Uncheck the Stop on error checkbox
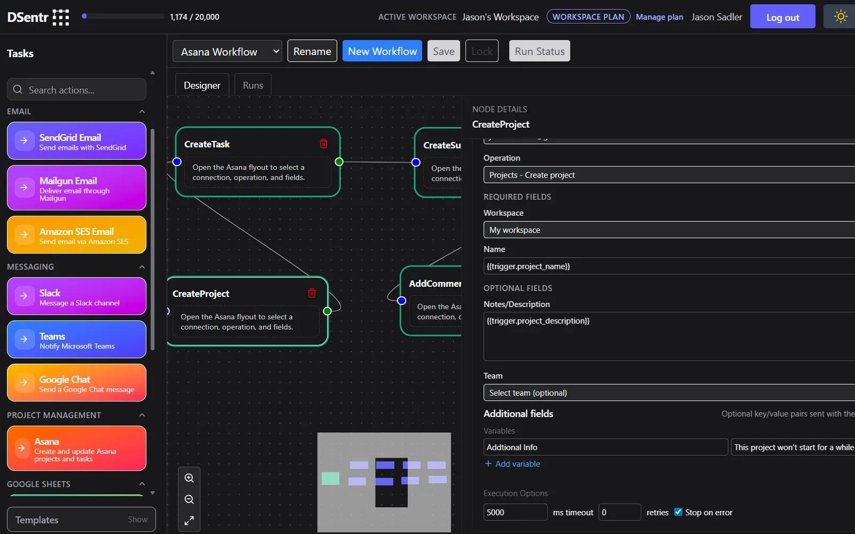The image size is (855, 534). point(678,512)
